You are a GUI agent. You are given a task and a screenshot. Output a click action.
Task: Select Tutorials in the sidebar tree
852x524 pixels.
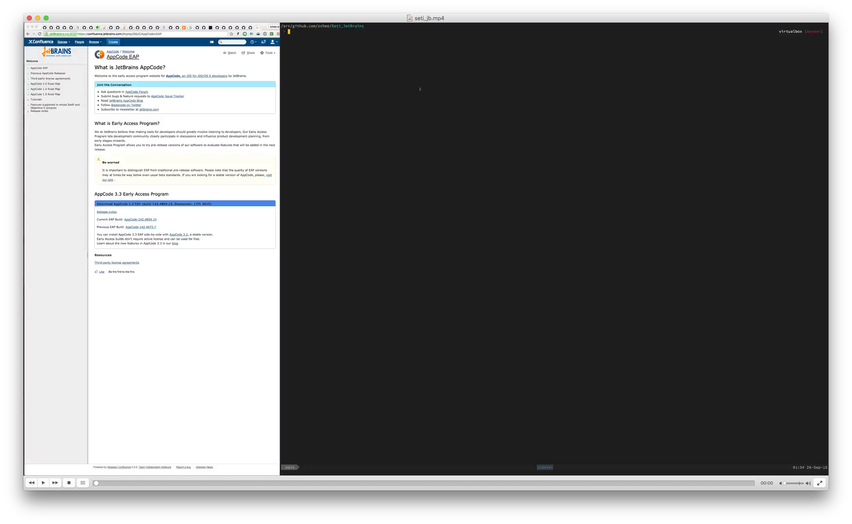tap(36, 100)
